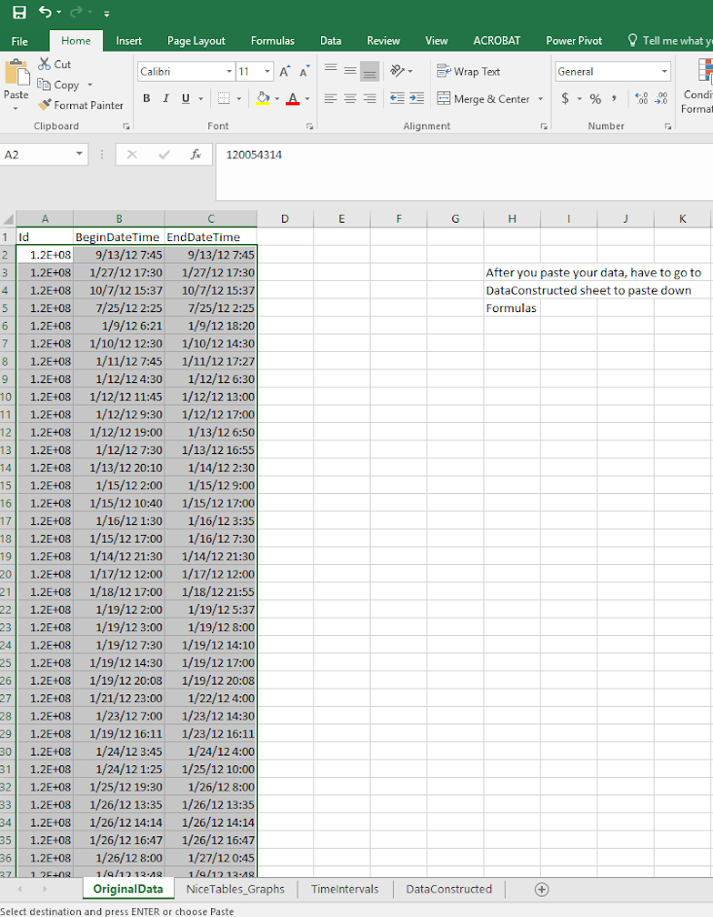Toggle Bold formatting
This screenshot has height=917, width=713.
pyautogui.click(x=147, y=99)
